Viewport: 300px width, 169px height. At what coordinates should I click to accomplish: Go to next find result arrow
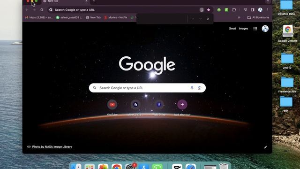tap(201, 19)
